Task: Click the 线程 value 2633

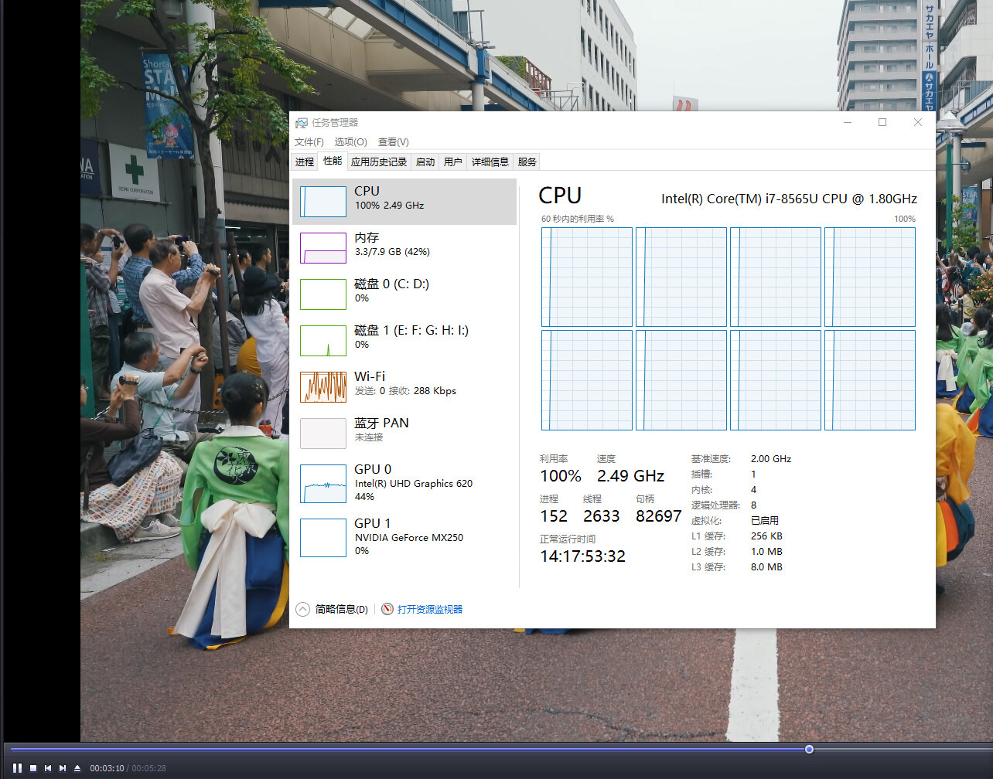Action: [602, 516]
